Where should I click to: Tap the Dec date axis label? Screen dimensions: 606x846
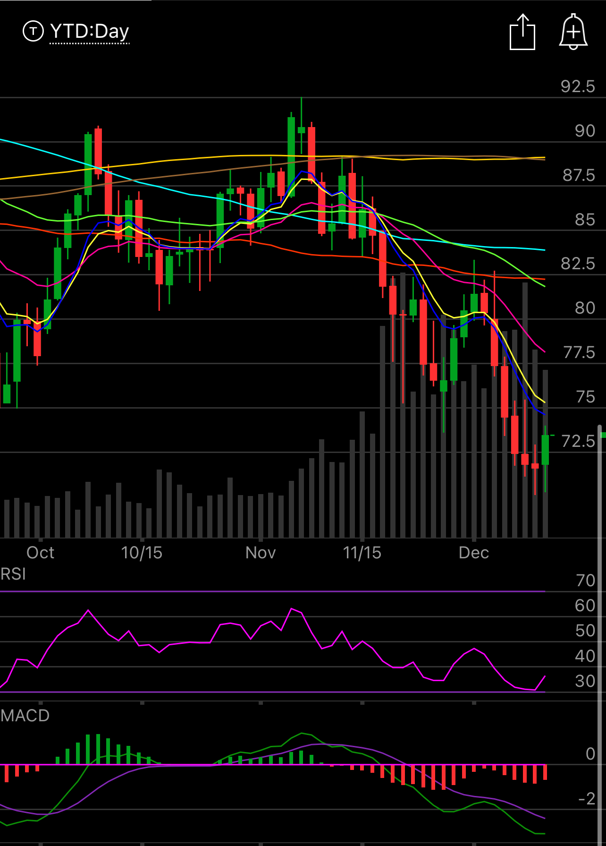pyautogui.click(x=474, y=553)
